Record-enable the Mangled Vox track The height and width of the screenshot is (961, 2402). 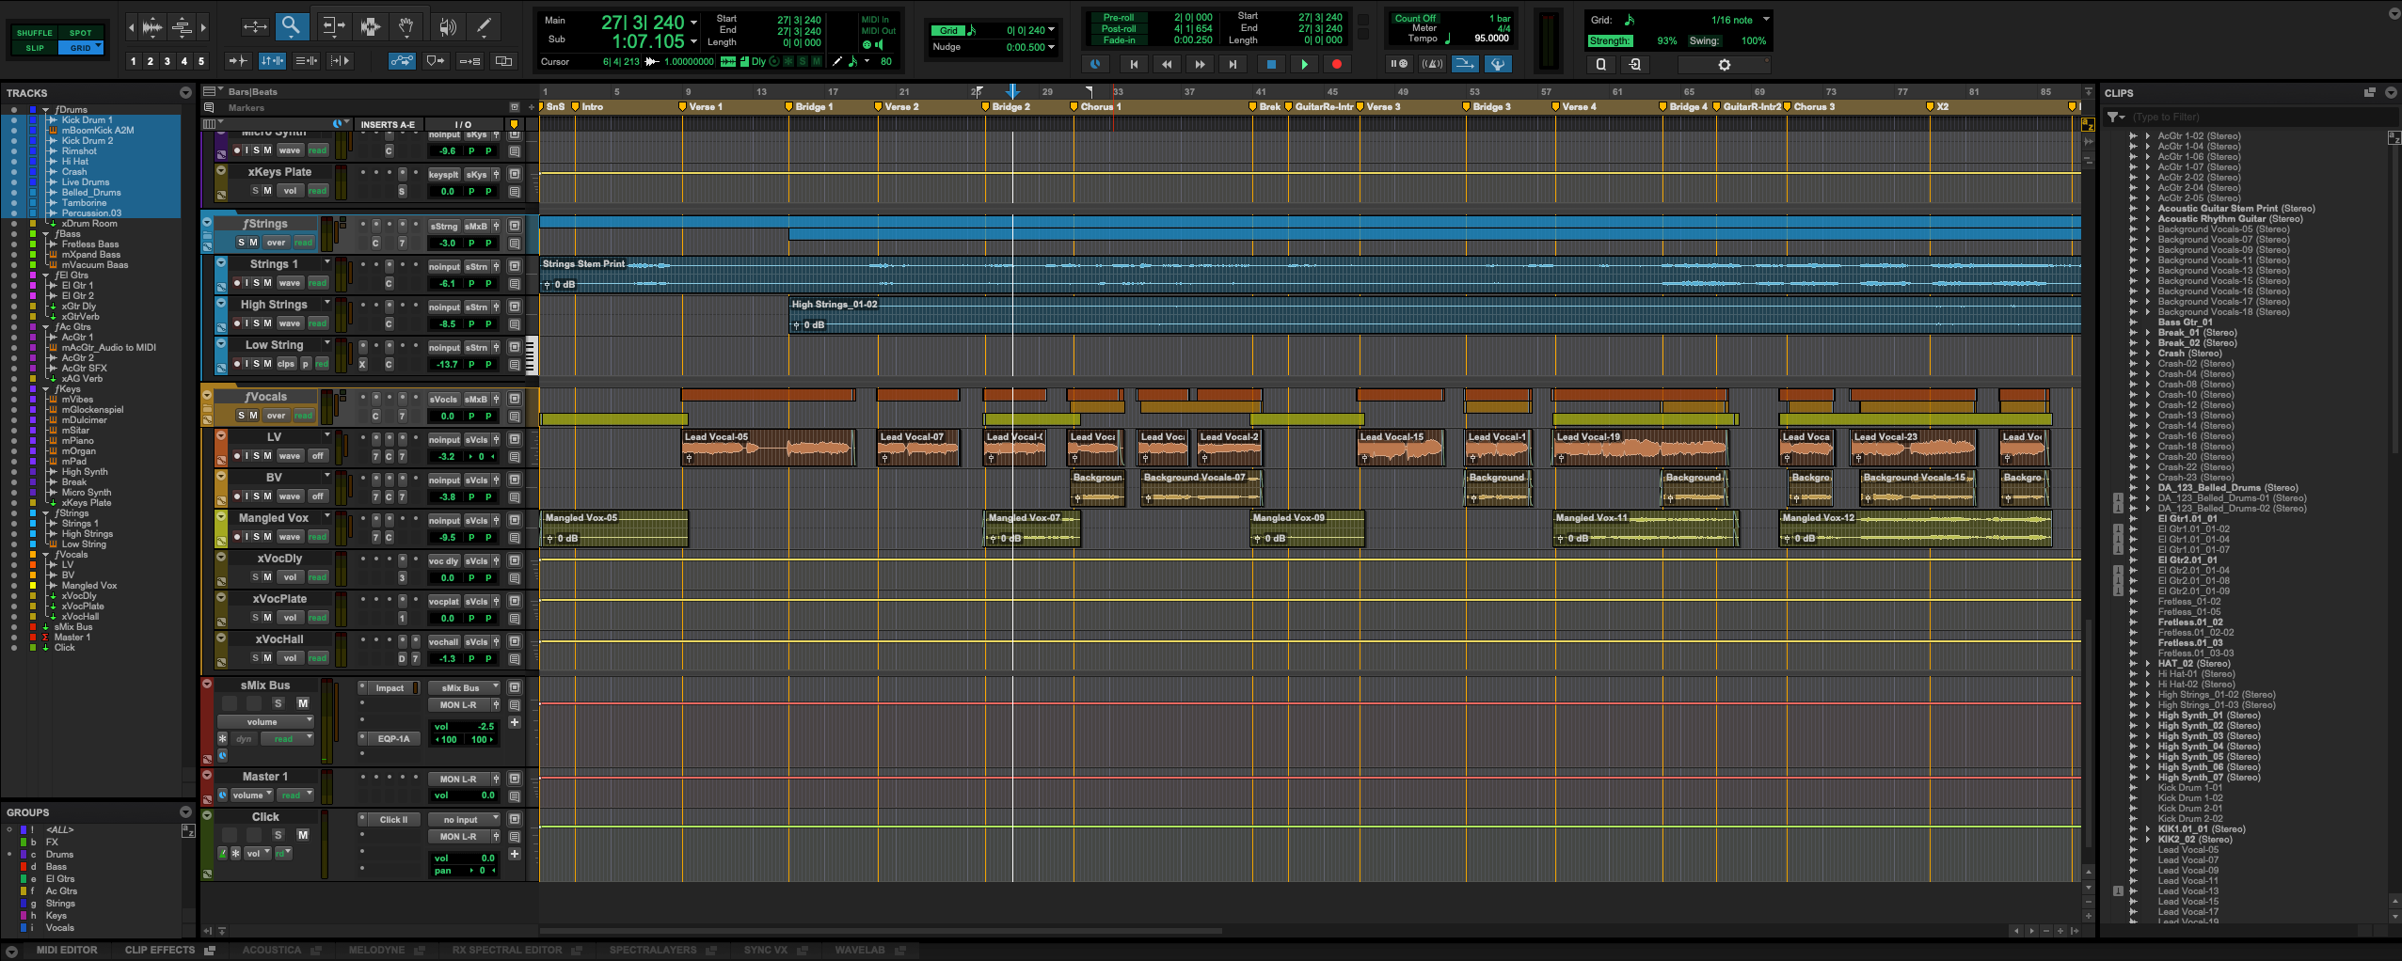237,537
